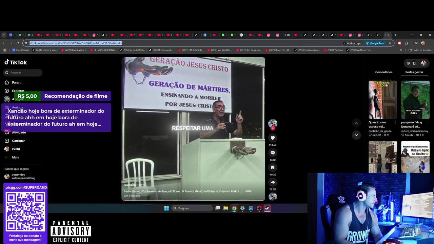The width and height of the screenshot is (434, 244).
Task: Open the power duo followed account
Action: (20, 176)
